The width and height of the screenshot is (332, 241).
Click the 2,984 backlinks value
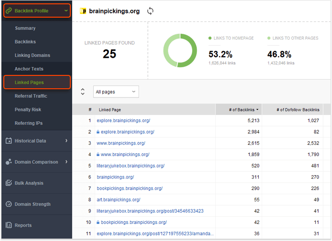click(x=254, y=132)
